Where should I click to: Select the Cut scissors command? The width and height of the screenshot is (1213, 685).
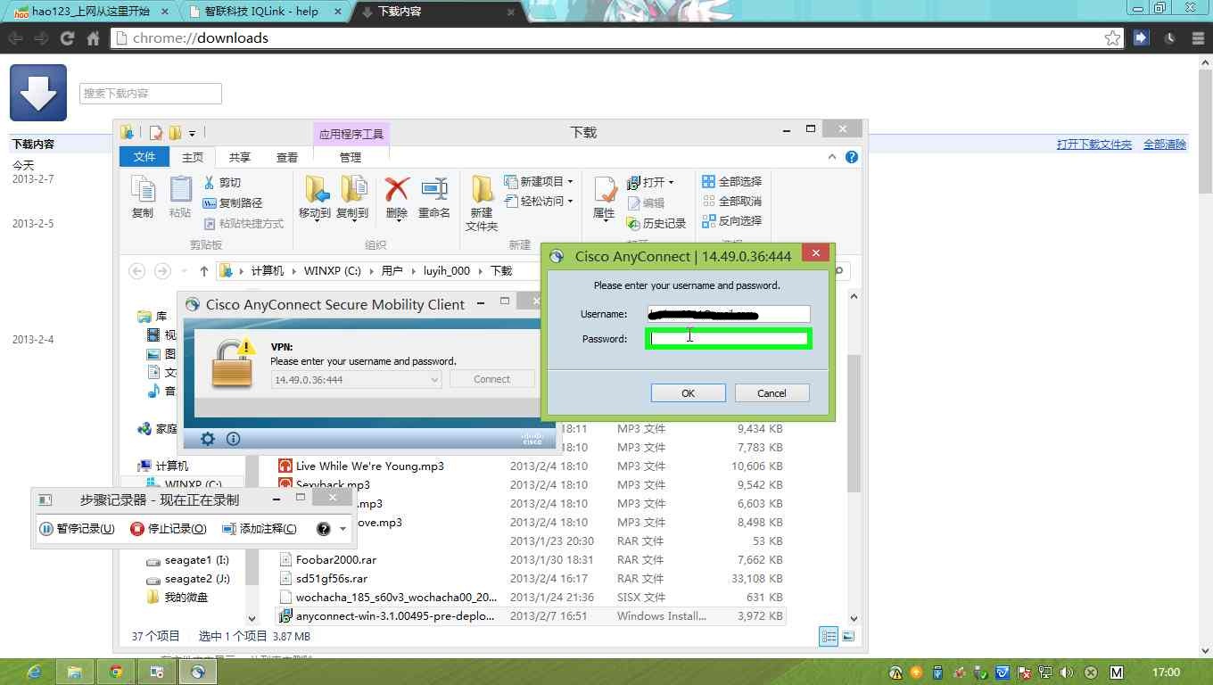pyautogui.click(x=222, y=182)
